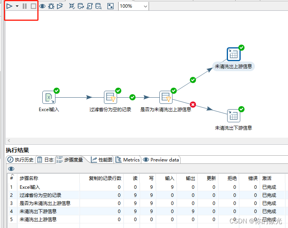Preview the transformation with eye icon

42,6
